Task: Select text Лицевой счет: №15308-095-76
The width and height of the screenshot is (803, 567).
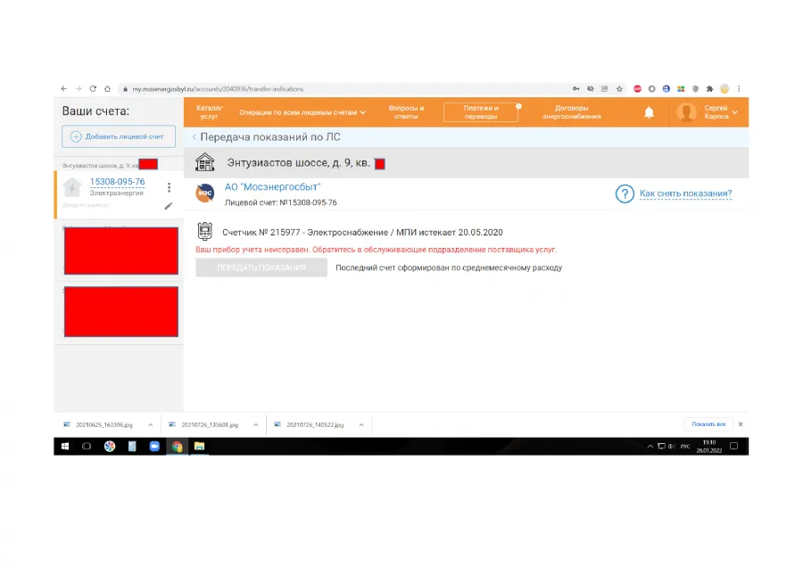Action: [281, 202]
